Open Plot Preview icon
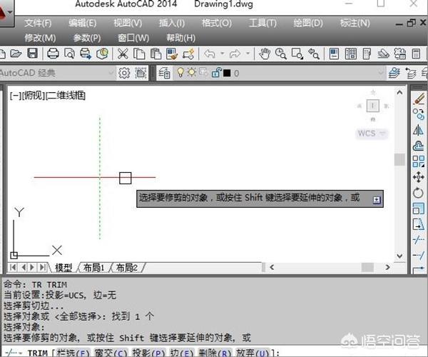Image resolution: width=428 pixels, height=357 pixels. 69,54
